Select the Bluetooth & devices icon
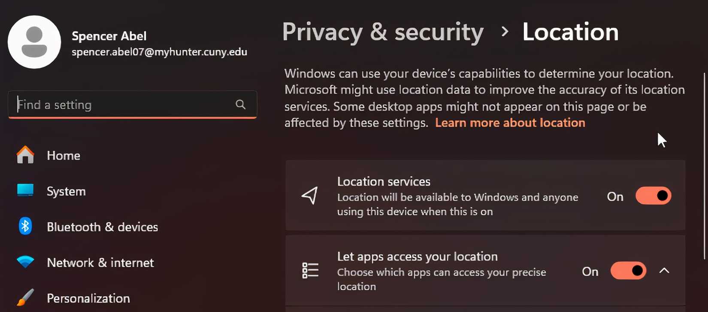This screenshot has width=708, height=312. pyautogui.click(x=25, y=227)
